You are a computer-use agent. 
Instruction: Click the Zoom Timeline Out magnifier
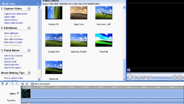[17, 84]
